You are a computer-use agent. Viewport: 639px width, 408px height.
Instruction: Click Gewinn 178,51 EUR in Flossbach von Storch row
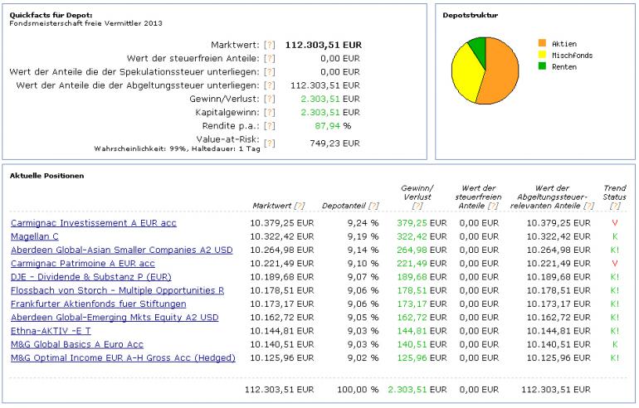click(x=422, y=290)
